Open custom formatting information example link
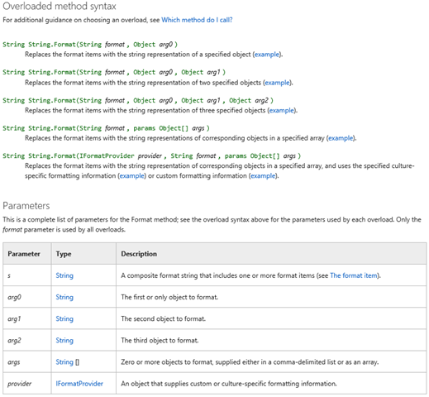The image size is (429, 397). (x=263, y=175)
